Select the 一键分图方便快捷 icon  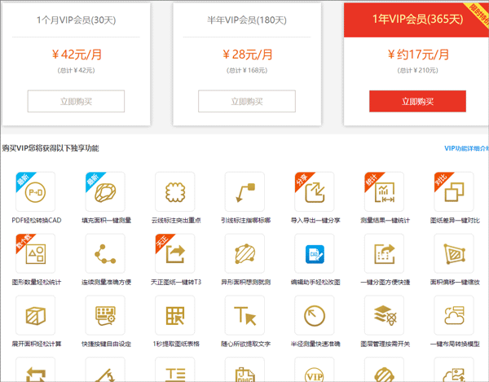click(384, 253)
